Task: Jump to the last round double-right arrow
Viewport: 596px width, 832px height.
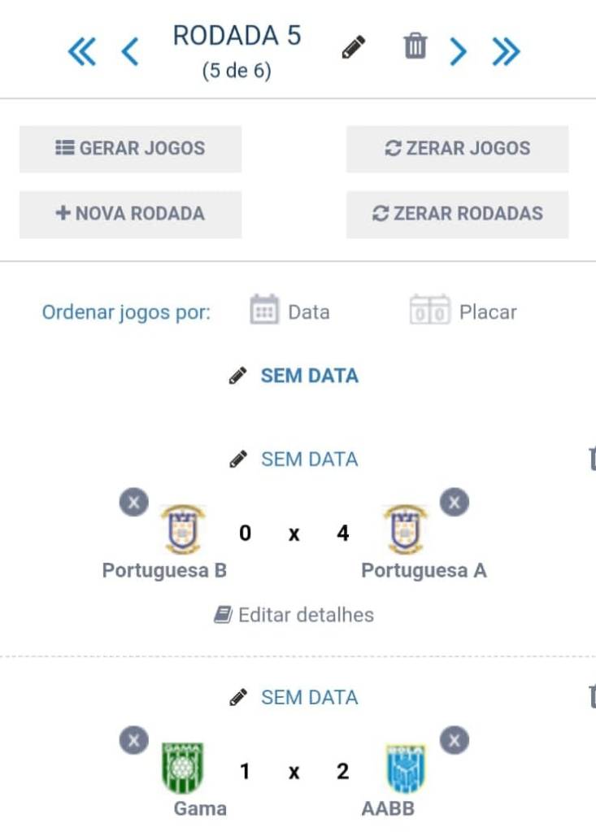Action: point(505,52)
